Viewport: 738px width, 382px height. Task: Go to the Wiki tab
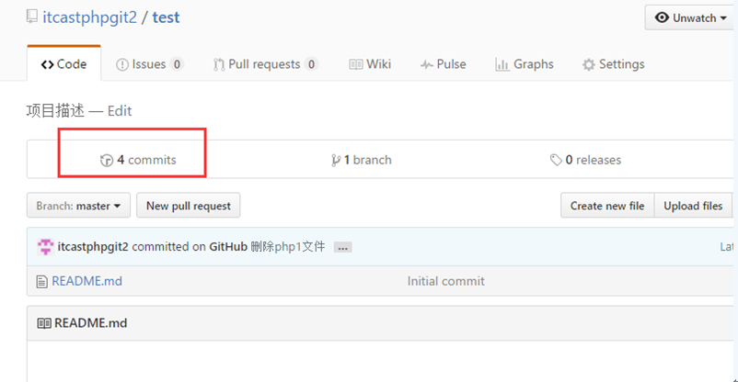[x=370, y=64]
